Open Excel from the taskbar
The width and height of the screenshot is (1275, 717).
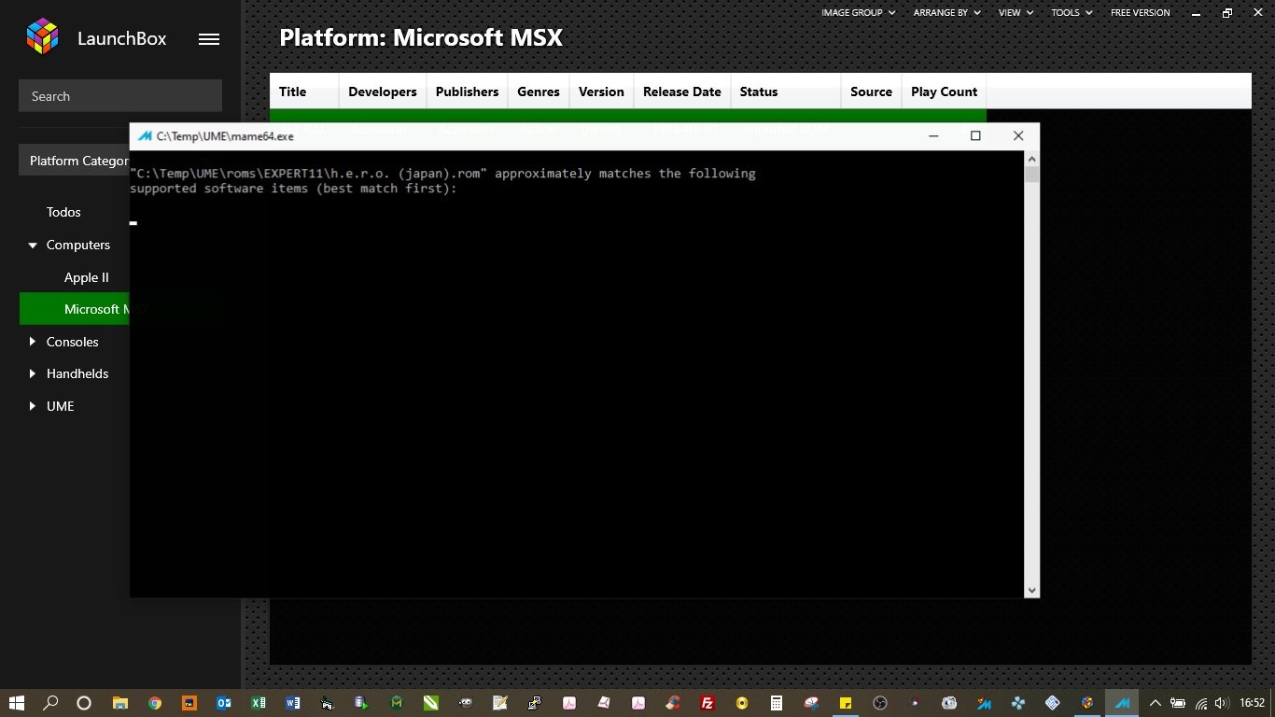259,703
